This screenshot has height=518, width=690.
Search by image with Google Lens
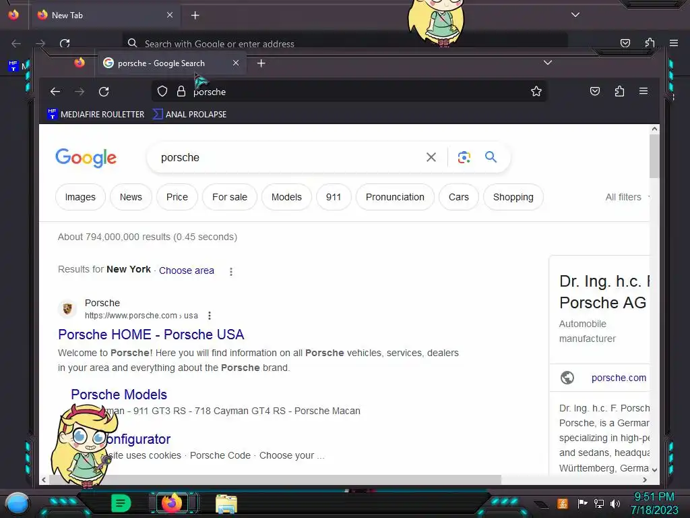point(464,157)
